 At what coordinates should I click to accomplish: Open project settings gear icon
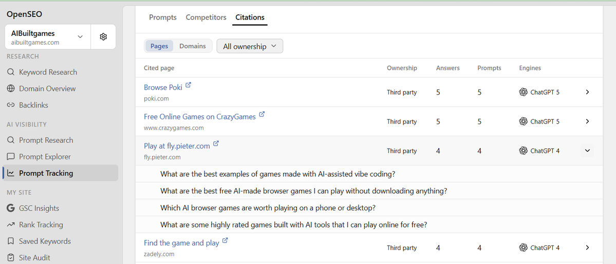pyautogui.click(x=103, y=36)
